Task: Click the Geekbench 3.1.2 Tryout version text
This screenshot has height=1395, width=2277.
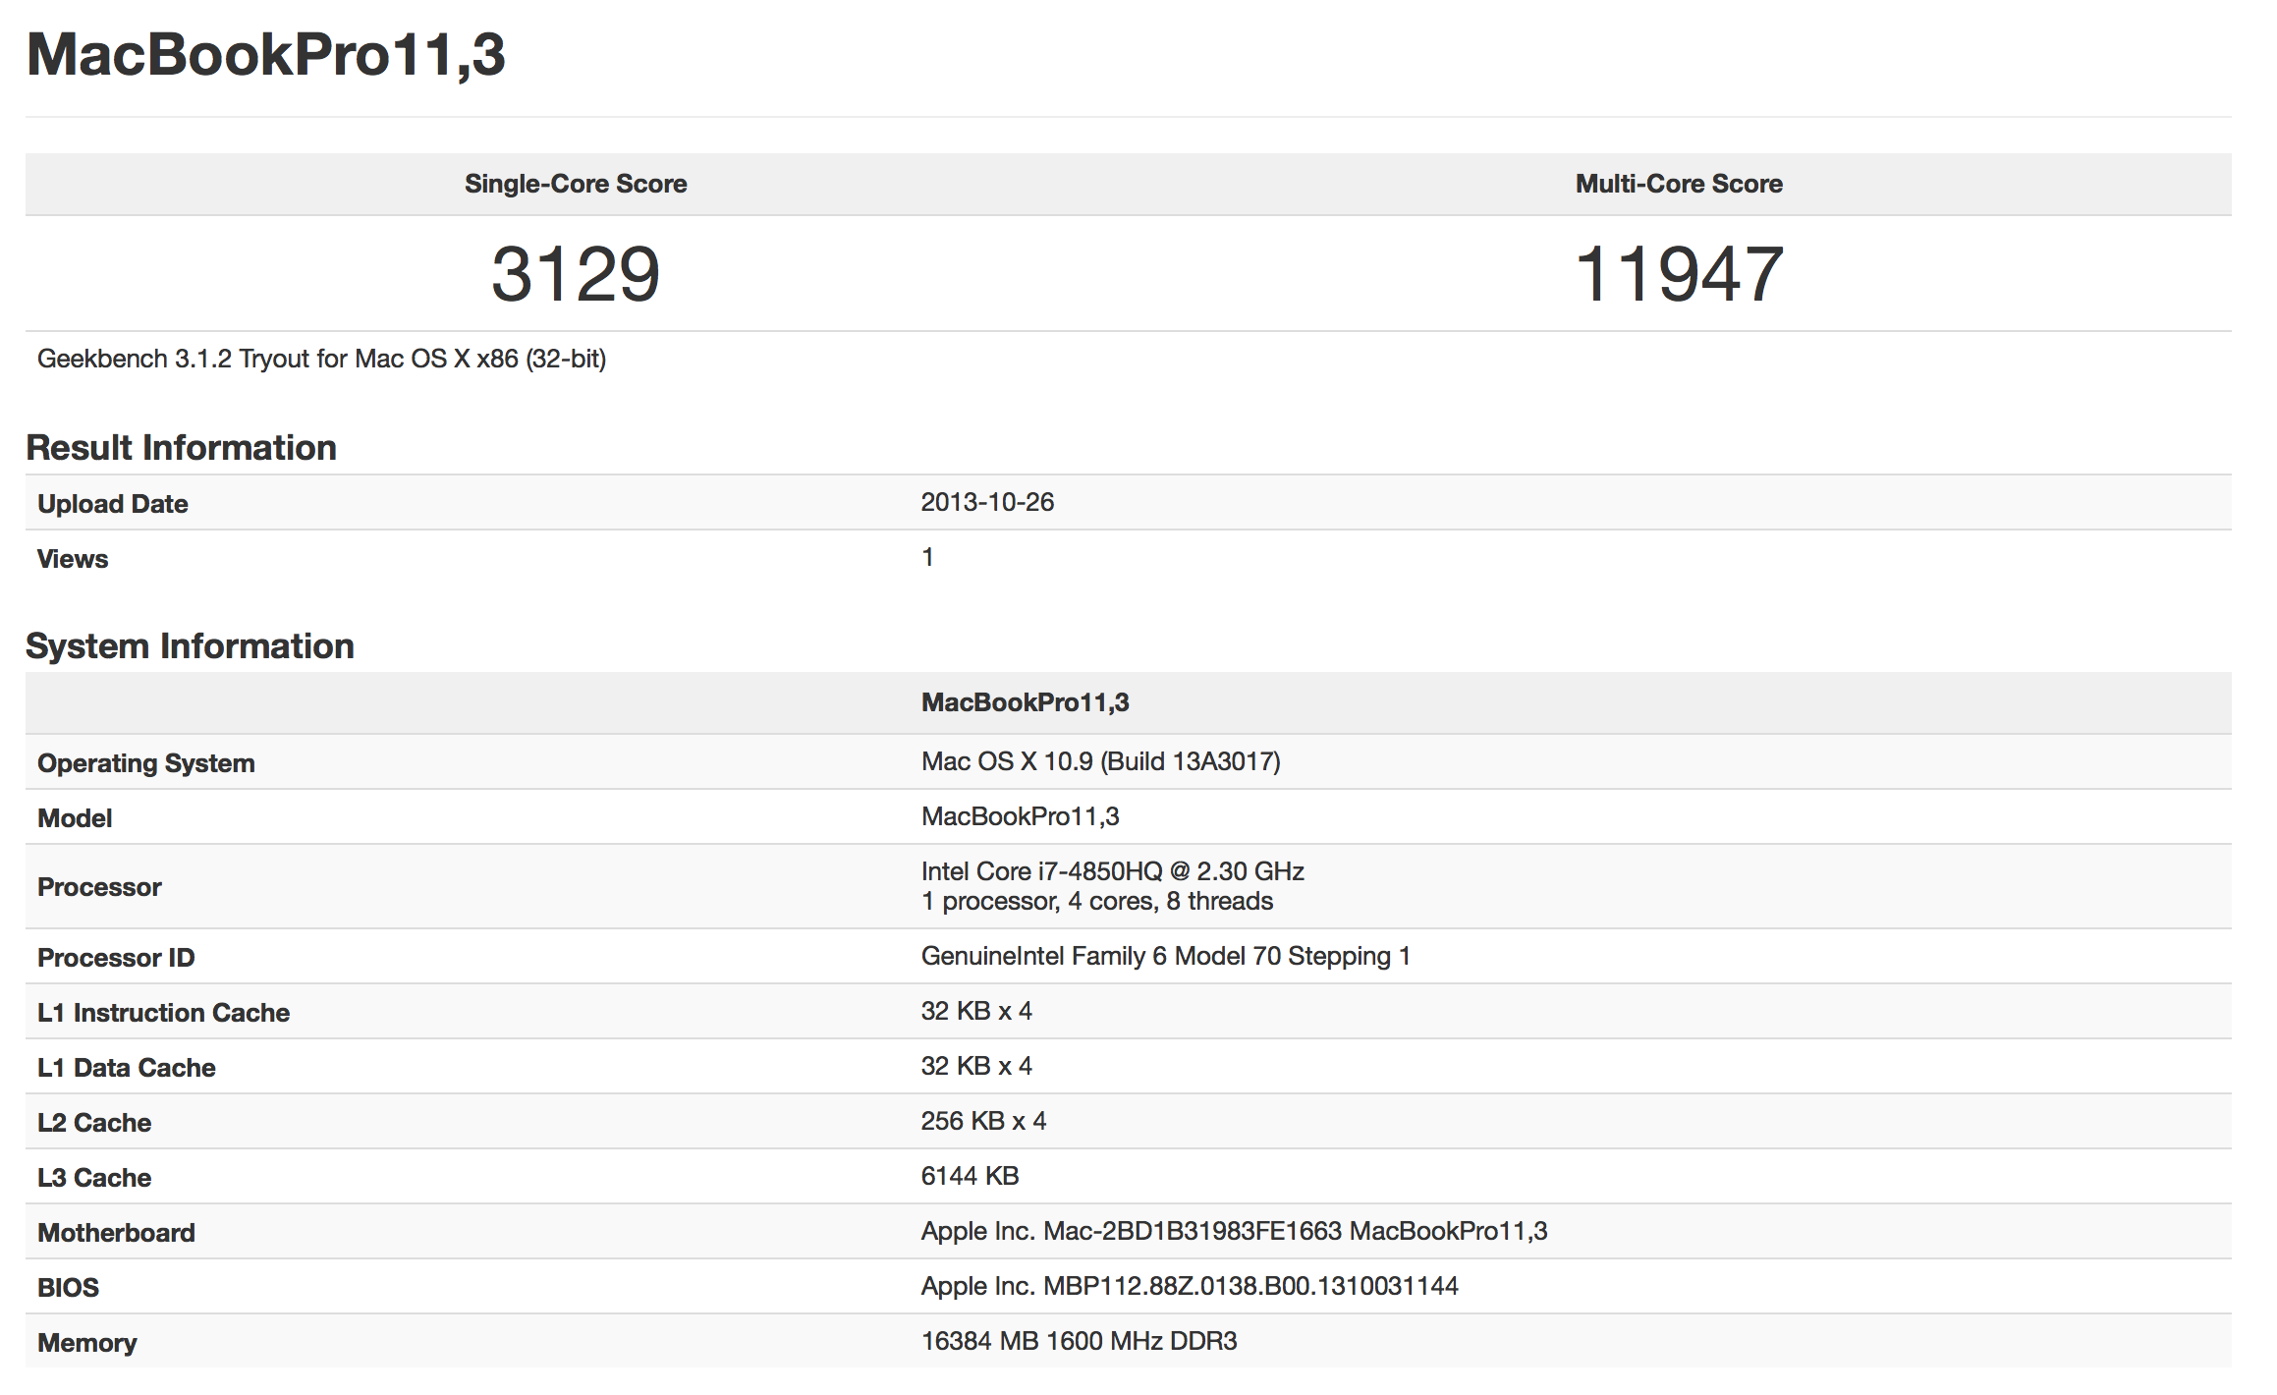Action: (x=321, y=359)
